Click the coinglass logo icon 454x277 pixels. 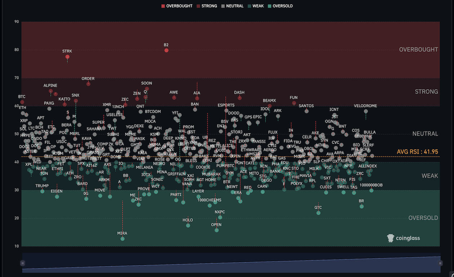click(x=390, y=238)
